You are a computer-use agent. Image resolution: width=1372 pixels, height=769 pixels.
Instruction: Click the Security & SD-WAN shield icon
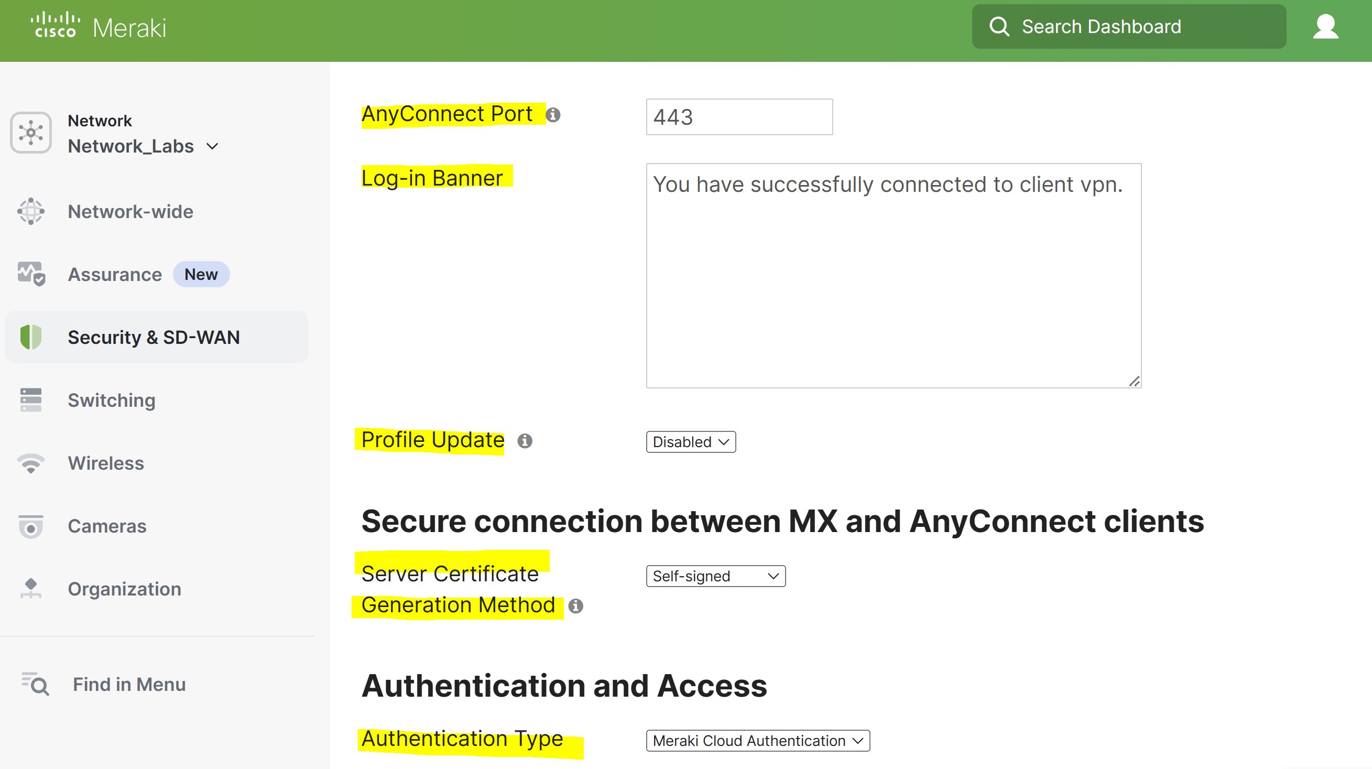pos(31,337)
